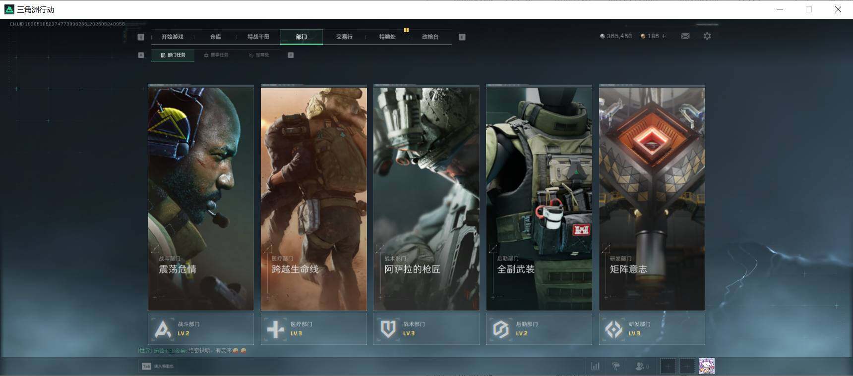Image resolution: width=853 pixels, height=376 pixels.
Task: Select the 医疗部门 LV.3 department badge
Action: point(314,329)
